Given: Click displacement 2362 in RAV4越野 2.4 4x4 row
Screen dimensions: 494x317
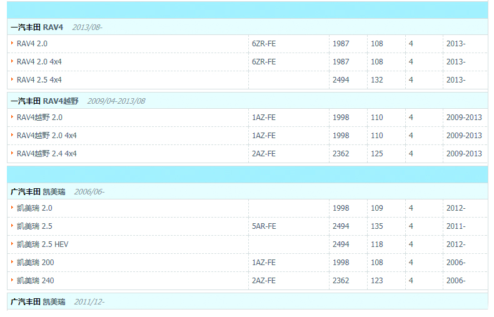Looking at the screenshot, I should tap(341, 154).
